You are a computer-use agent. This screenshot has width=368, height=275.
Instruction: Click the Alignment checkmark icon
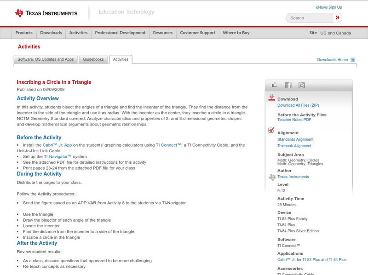tap(271, 130)
